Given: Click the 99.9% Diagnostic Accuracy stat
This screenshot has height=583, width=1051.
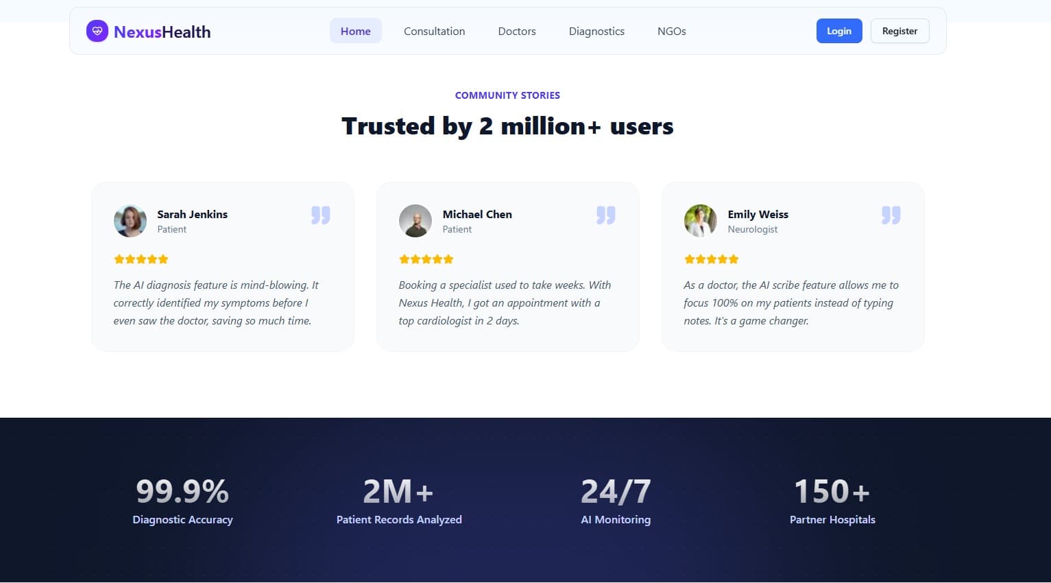Looking at the screenshot, I should [x=182, y=501].
